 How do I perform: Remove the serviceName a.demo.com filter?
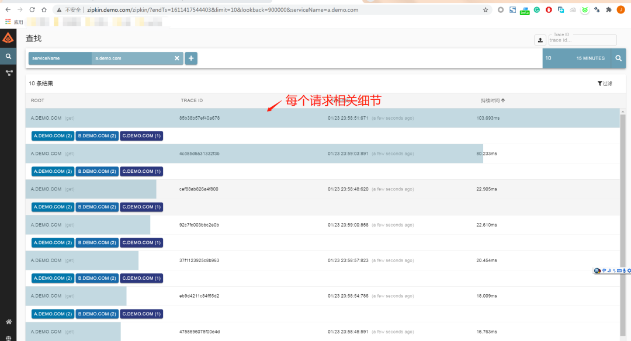click(x=177, y=58)
